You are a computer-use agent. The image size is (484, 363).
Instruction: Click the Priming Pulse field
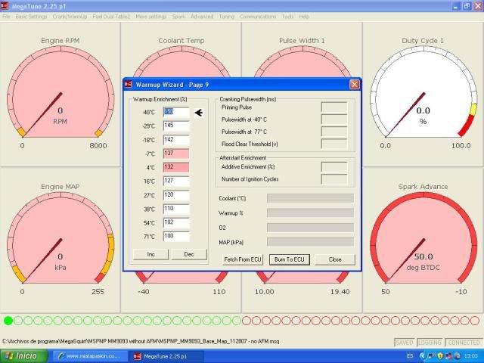[x=334, y=107]
